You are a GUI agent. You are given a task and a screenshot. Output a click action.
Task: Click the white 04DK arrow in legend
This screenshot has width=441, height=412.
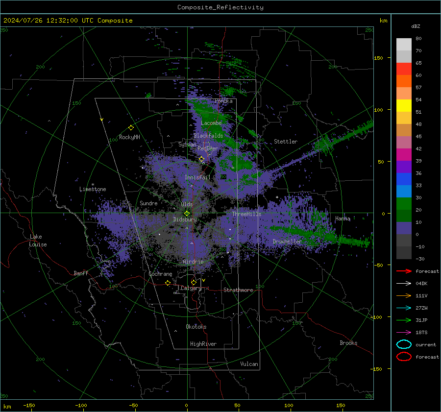[404, 283]
